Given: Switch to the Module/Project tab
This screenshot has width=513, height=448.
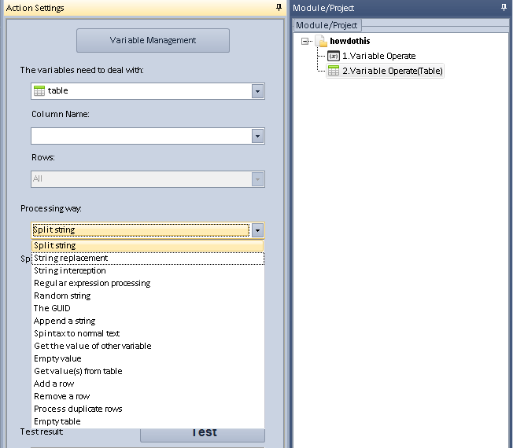Looking at the screenshot, I should pos(327,25).
